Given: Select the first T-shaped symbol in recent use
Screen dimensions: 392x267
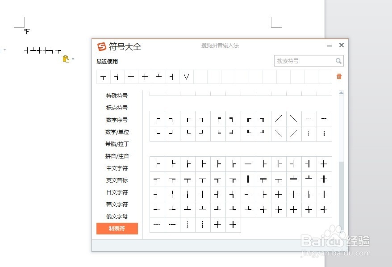Looking at the screenshot, I should coord(103,76).
